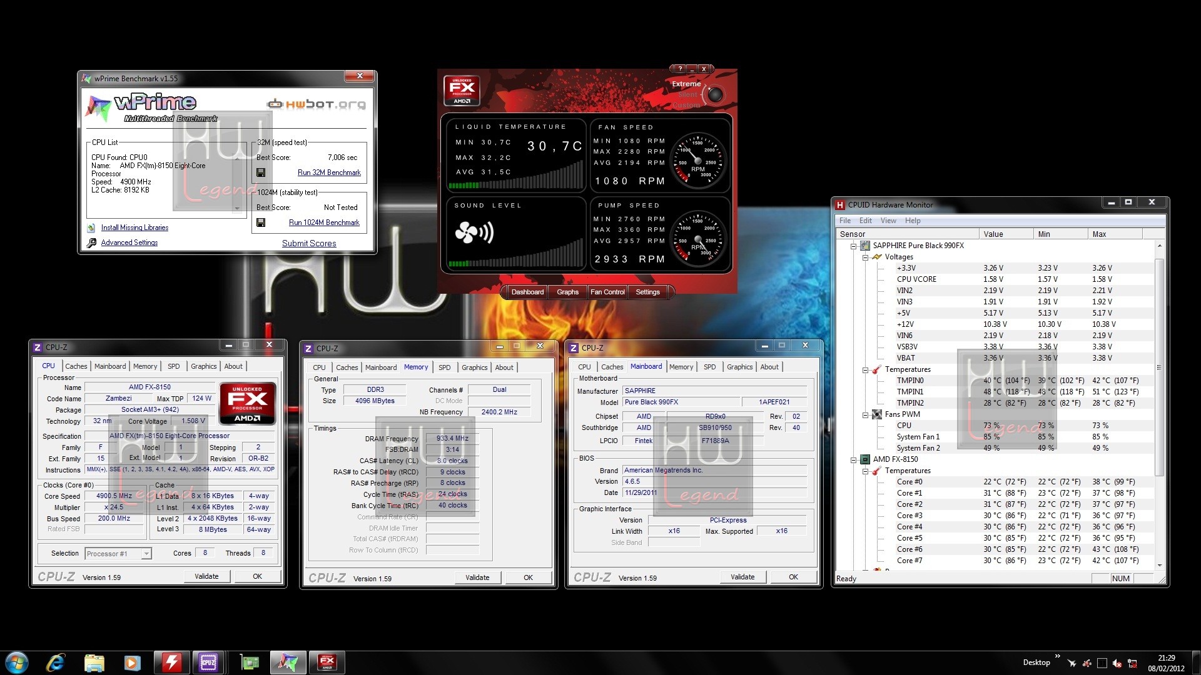Open the Memory tab in the left CPU-Z window
This screenshot has width=1201, height=675.
(x=145, y=366)
